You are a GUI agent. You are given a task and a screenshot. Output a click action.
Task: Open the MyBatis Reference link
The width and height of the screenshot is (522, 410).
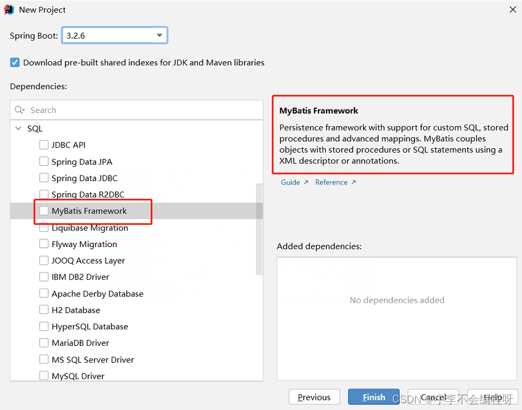332,182
